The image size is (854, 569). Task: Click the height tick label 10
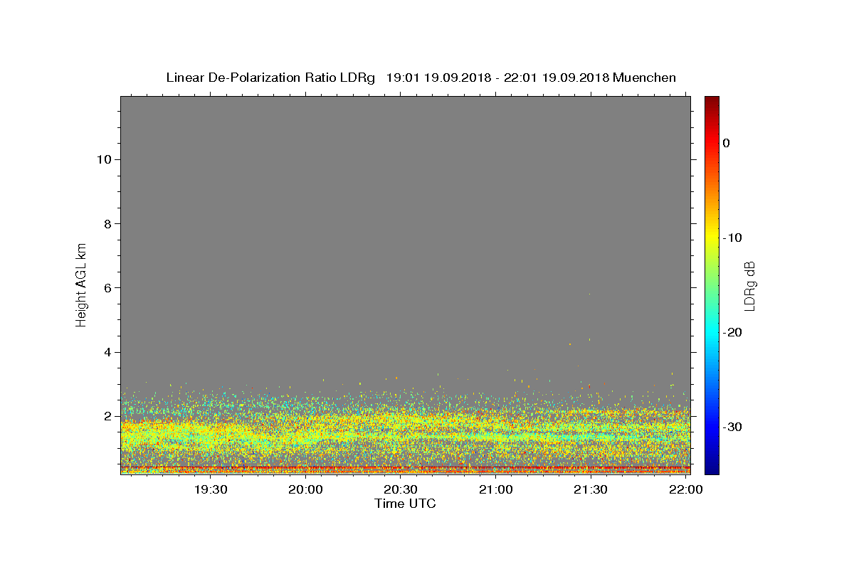pos(103,159)
